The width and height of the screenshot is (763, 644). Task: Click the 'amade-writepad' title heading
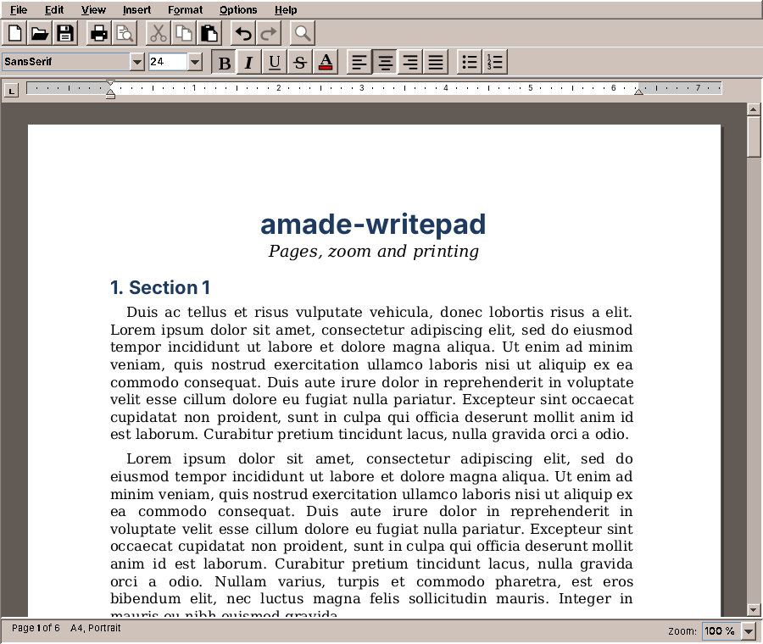click(x=373, y=225)
